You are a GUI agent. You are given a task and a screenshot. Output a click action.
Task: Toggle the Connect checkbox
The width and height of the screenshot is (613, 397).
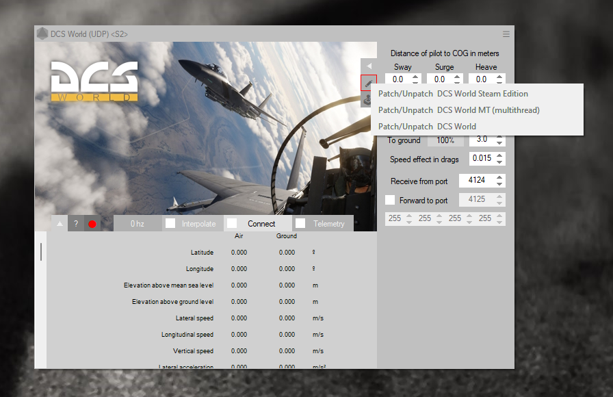tap(233, 224)
